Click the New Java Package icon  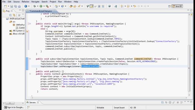pyautogui.click(x=56, y=6)
